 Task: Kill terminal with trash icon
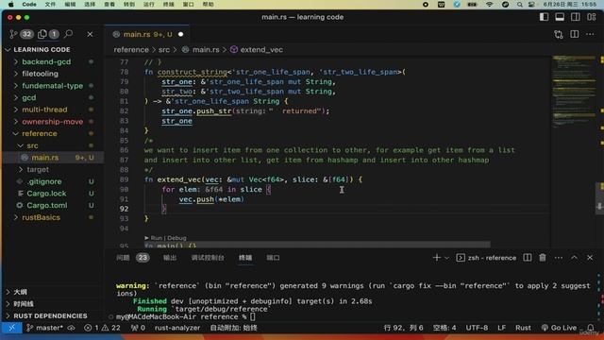[543, 258]
